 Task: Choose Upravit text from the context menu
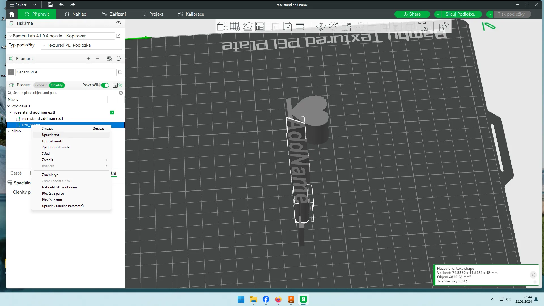click(x=71, y=135)
